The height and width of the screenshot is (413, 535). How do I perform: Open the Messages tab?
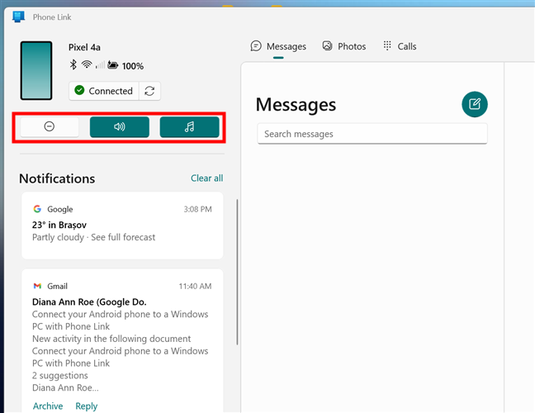(x=278, y=46)
